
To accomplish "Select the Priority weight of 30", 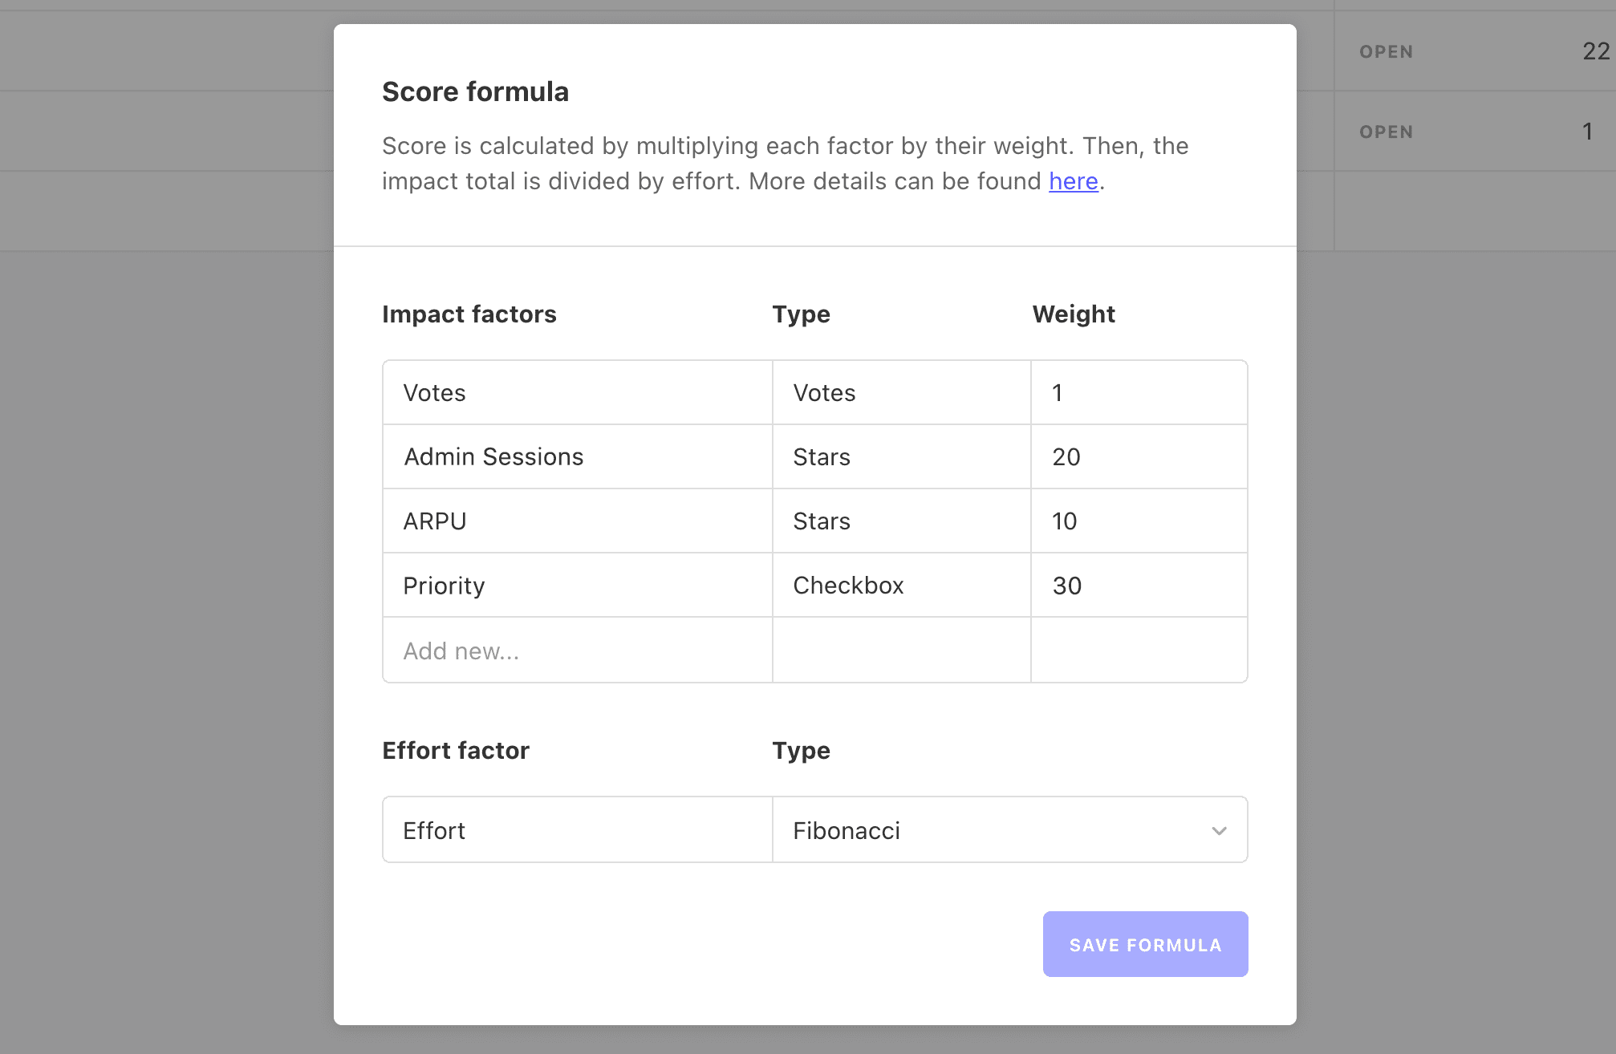I will (1138, 585).
